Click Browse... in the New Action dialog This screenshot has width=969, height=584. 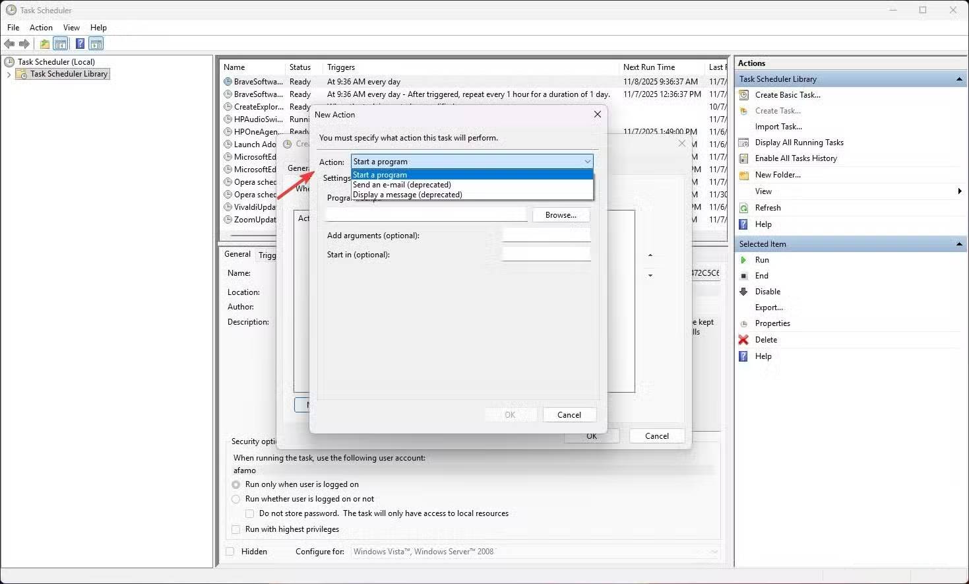[x=561, y=215]
